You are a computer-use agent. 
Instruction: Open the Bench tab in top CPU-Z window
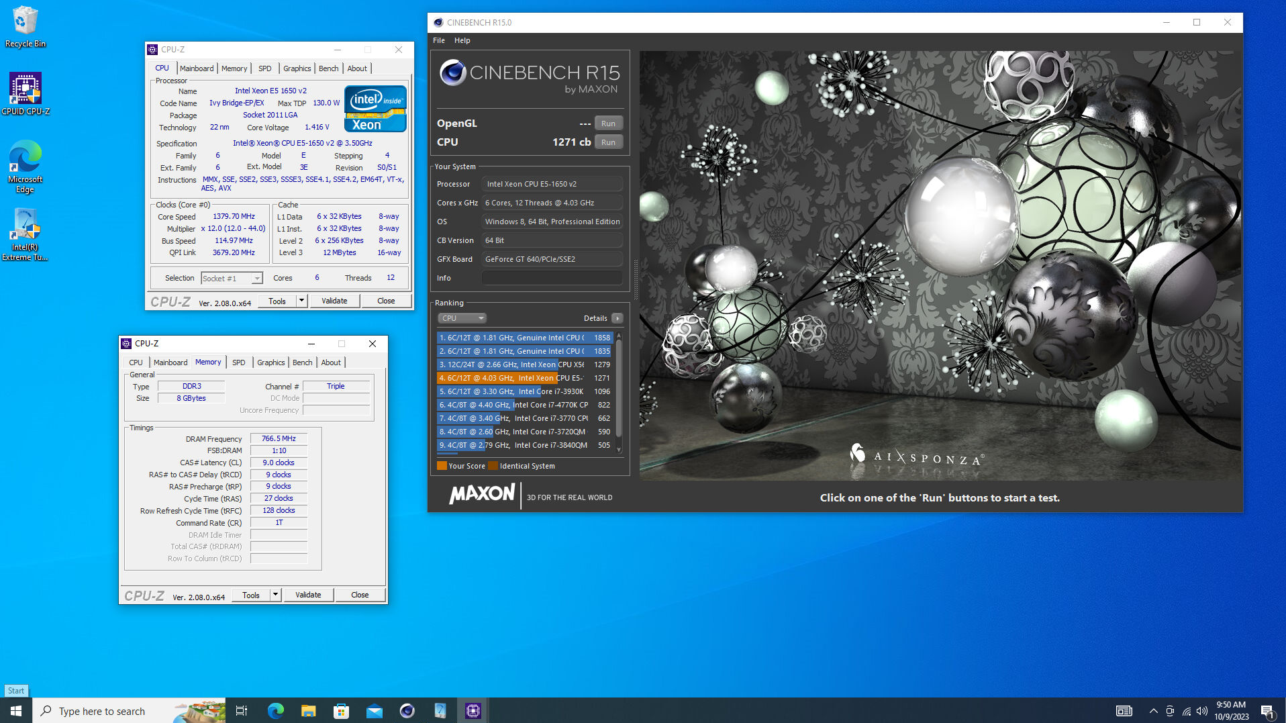tap(329, 68)
